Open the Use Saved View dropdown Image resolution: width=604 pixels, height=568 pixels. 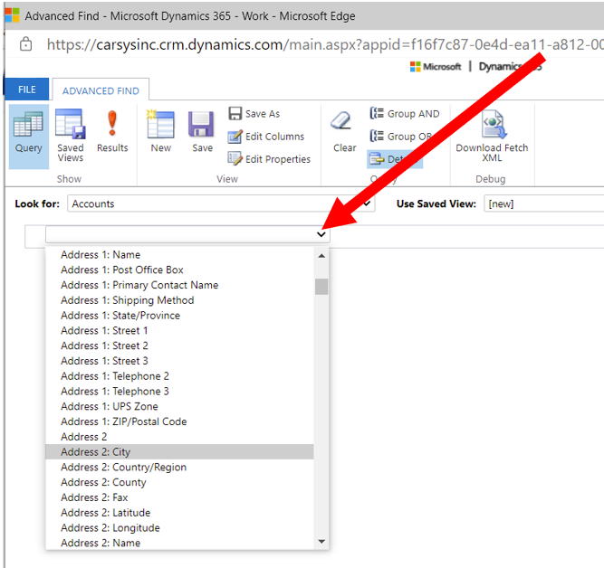pyautogui.click(x=544, y=204)
